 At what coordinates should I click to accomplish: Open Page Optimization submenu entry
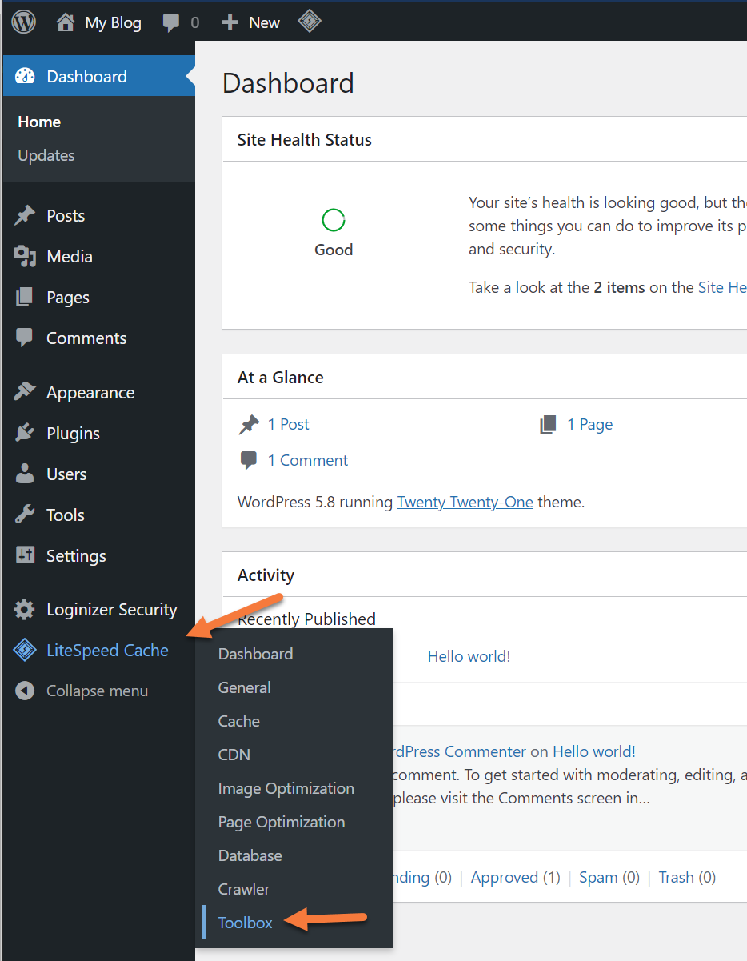coord(281,822)
